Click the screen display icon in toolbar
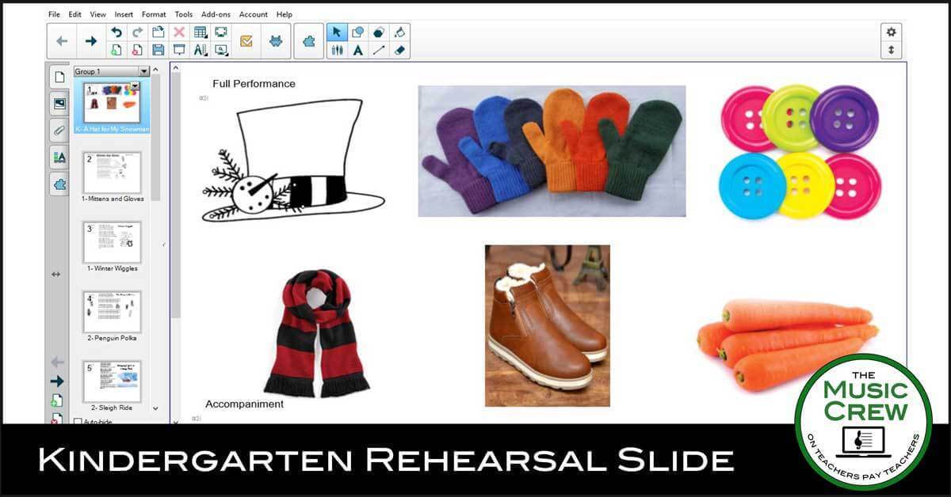This screenshot has width=951, height=497. click(221, 32)
